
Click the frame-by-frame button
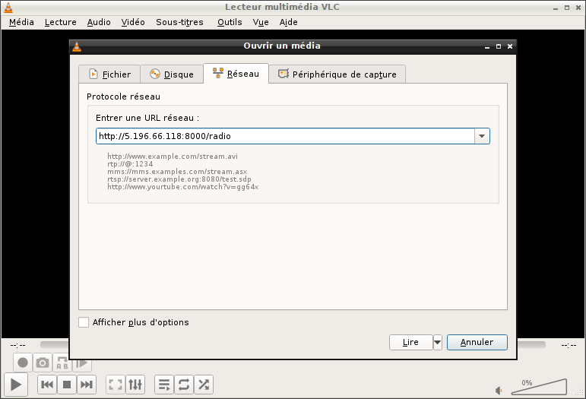[x=82, y=363]
